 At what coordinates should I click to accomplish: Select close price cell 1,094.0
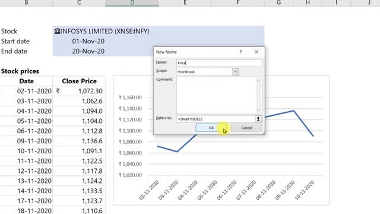pos(79,111)
